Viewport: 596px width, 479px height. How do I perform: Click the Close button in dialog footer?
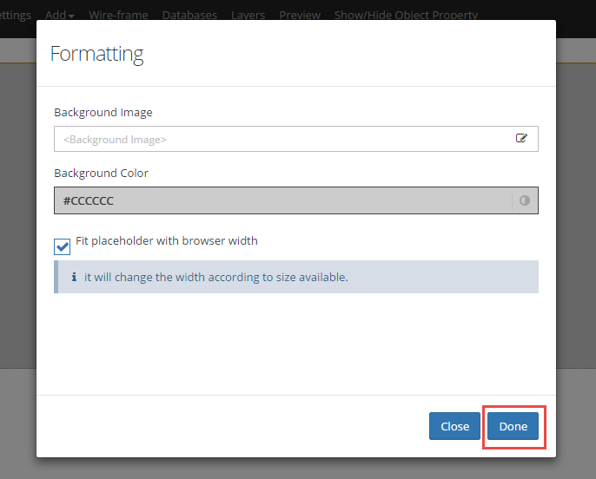(x=454, y=426)
